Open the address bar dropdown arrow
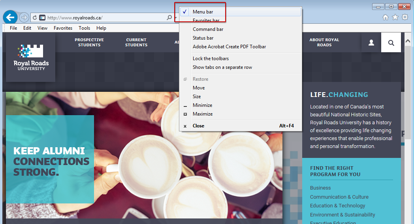The height and width of the screenshot is (224, 414). point(175,18)
